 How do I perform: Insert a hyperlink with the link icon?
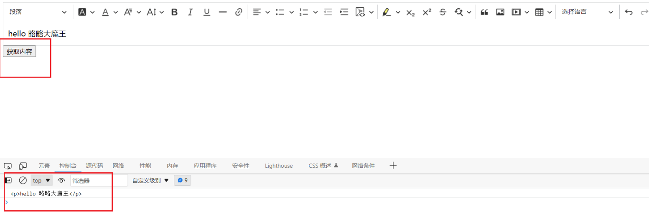click(239, 12)
